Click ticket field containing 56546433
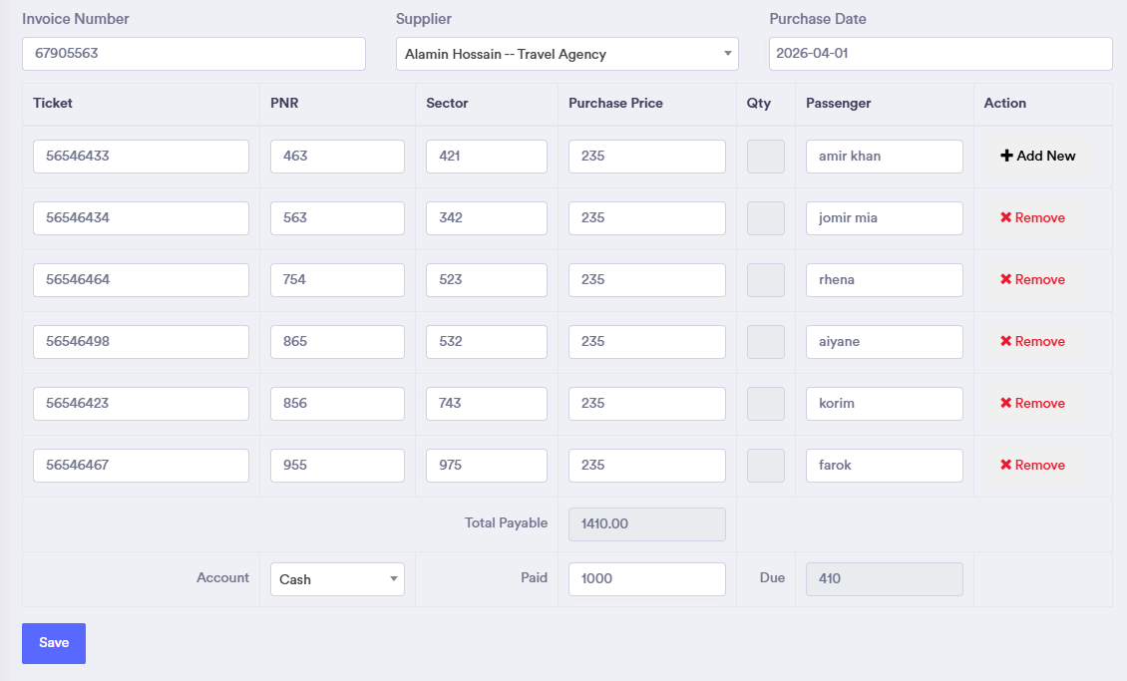This screenshot has height=681, width=1127. click(x=141, y=157)
